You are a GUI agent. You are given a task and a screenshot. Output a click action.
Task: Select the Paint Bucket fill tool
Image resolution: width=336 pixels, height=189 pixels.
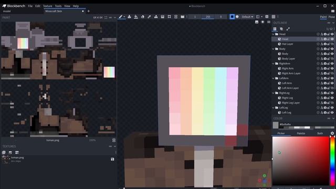pos(136,17)
